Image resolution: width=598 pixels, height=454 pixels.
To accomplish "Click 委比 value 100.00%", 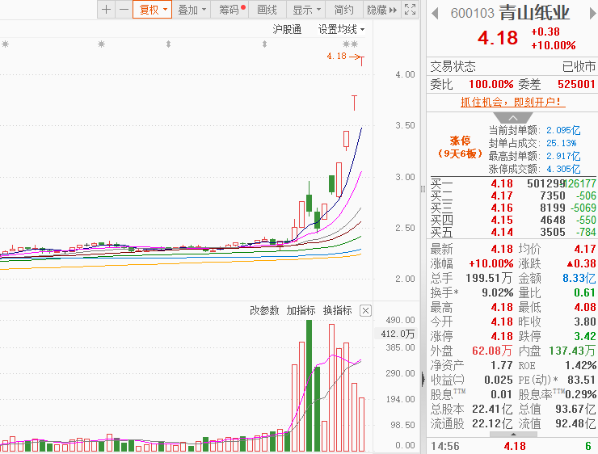I will click(x=491, y=84).
